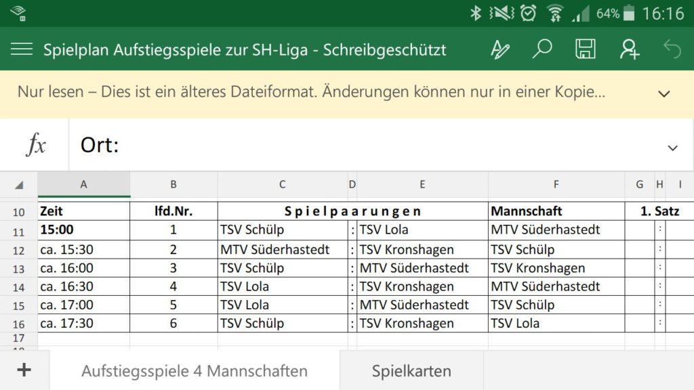Add a new sheet with the plus icon

point(24,370)
